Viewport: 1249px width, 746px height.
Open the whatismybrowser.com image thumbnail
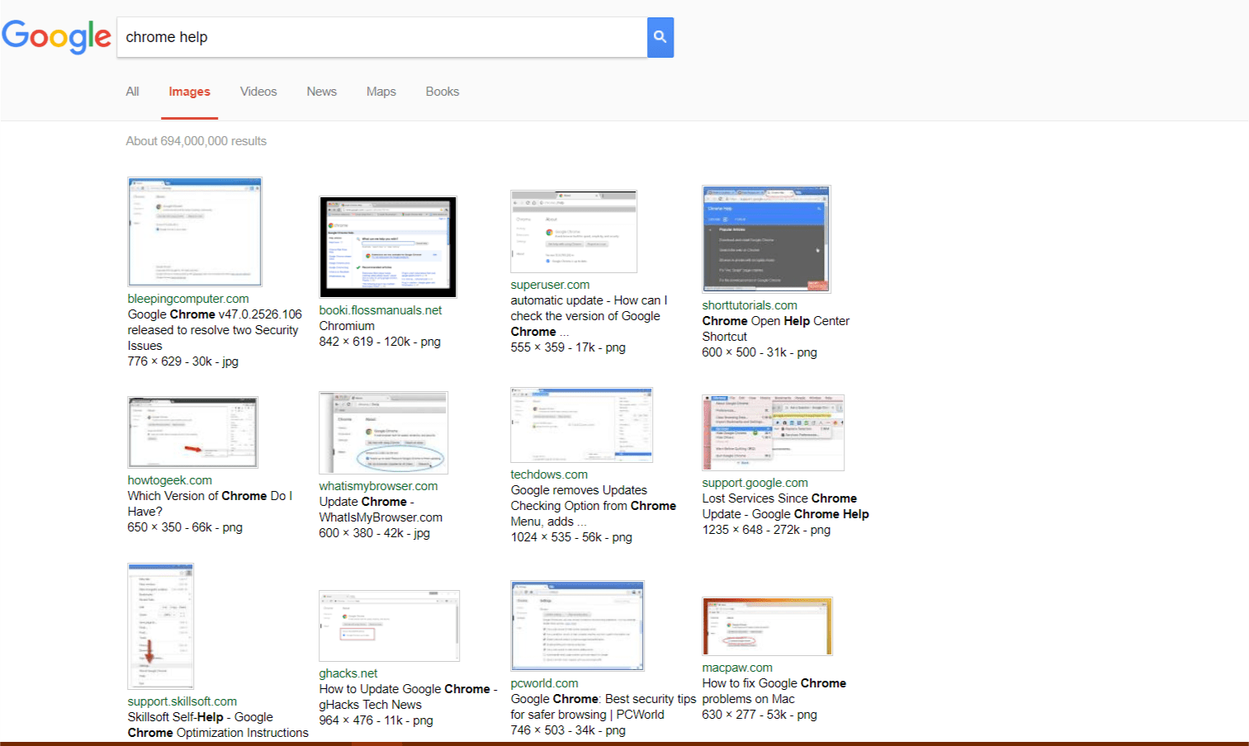384,432
